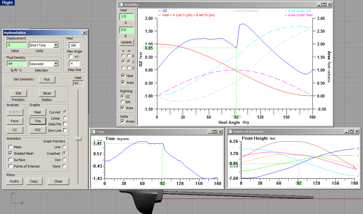Select the Dot graph pointer option
363x214 pixels.
64,160
